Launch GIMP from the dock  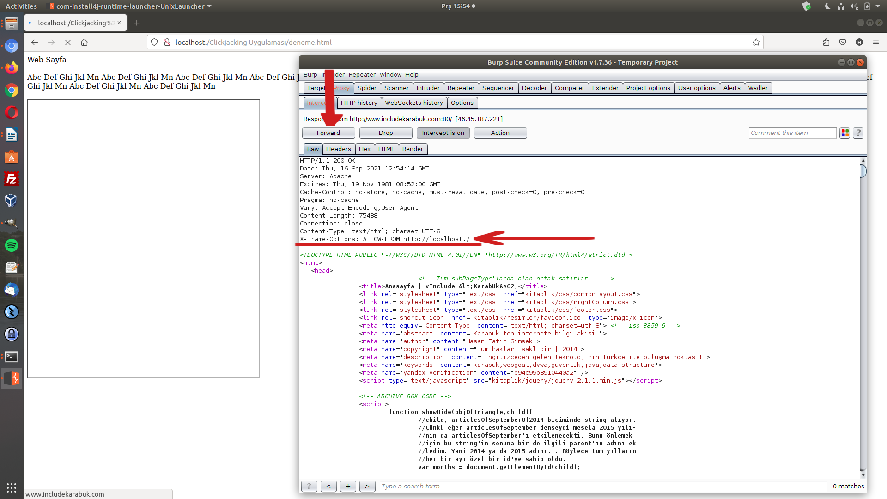click(12, 223)
